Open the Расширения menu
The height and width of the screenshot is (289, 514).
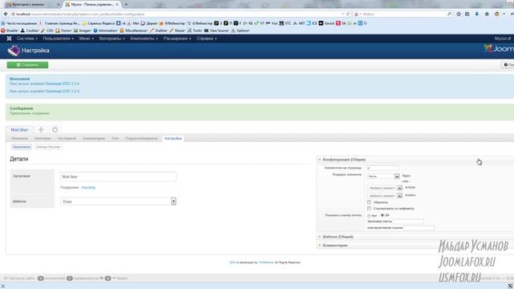tap(177, 39)
